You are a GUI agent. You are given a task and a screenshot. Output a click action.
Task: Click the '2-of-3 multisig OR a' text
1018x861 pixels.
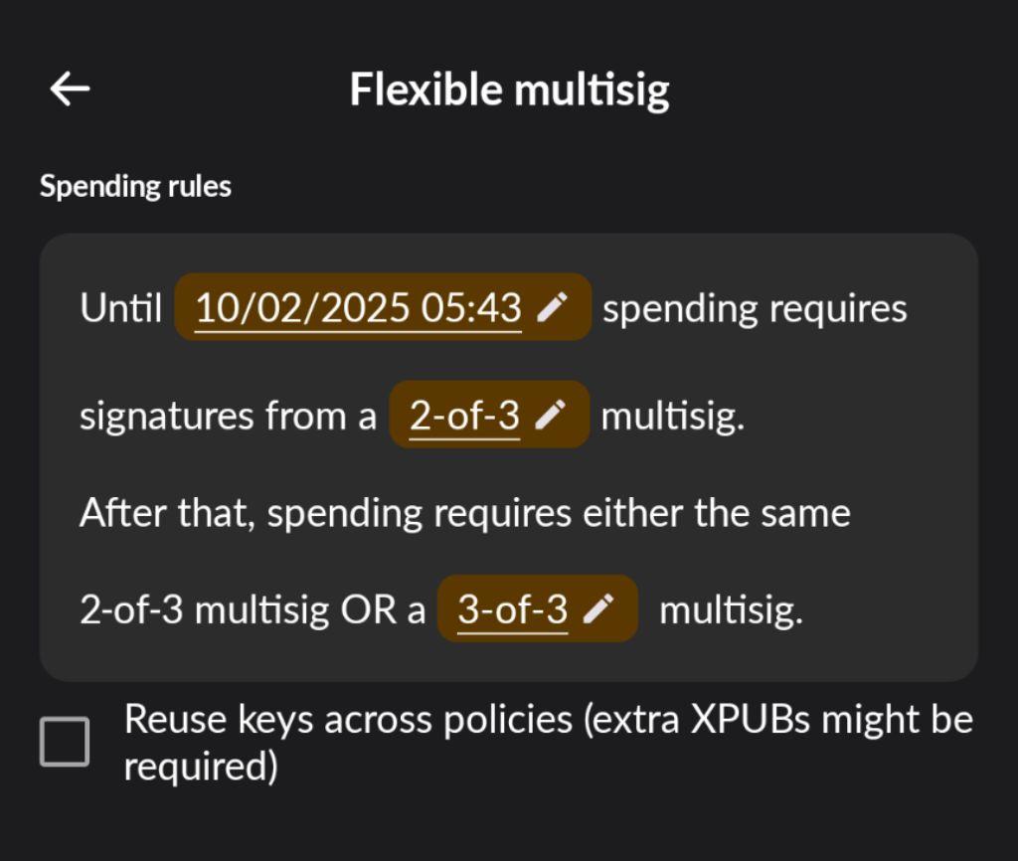point(253,610)
